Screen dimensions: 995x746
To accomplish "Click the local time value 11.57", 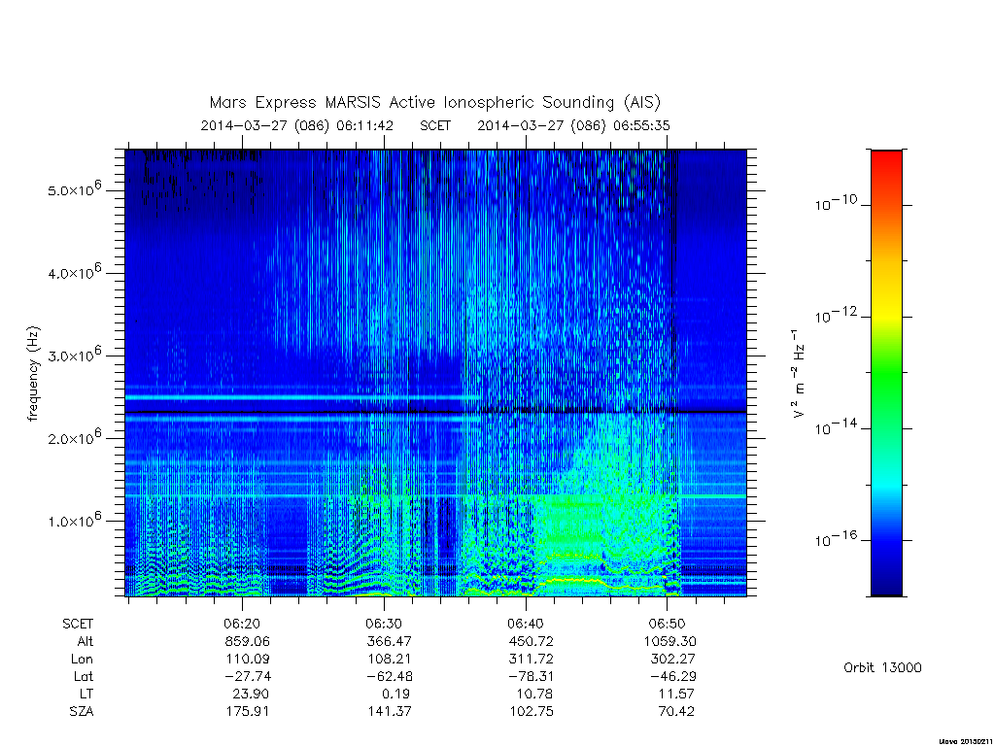I will [x=676, y=694].
